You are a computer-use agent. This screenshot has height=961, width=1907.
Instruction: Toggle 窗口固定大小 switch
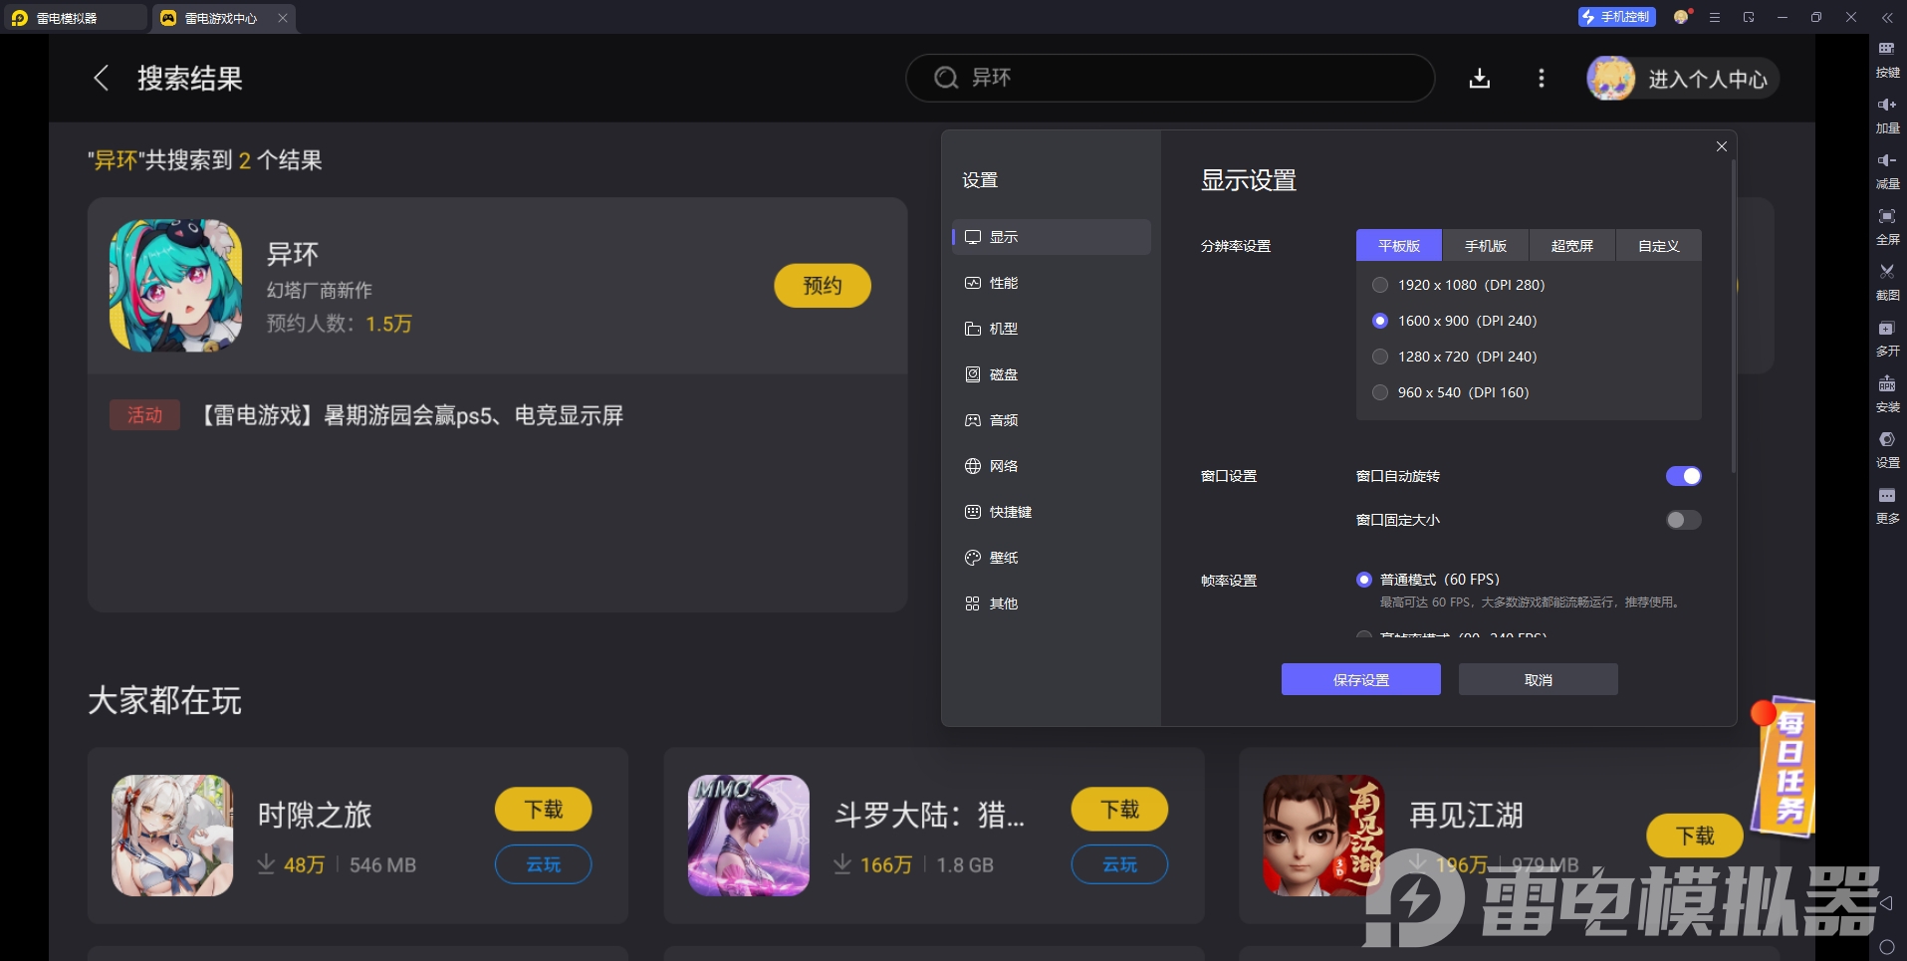(1684, 520)
